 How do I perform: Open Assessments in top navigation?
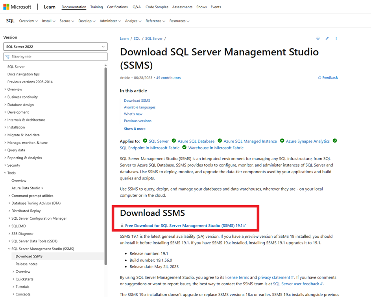coord(182,7)
